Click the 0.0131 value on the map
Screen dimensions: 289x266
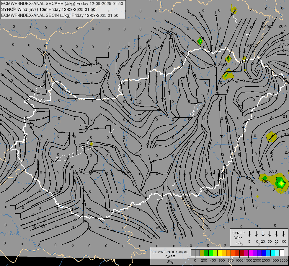[x=39, y=226]
